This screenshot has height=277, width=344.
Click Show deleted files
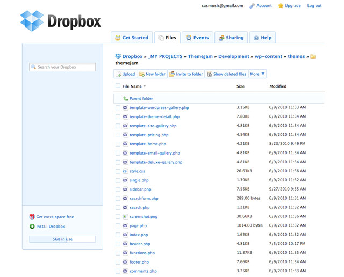pos(227,74)
